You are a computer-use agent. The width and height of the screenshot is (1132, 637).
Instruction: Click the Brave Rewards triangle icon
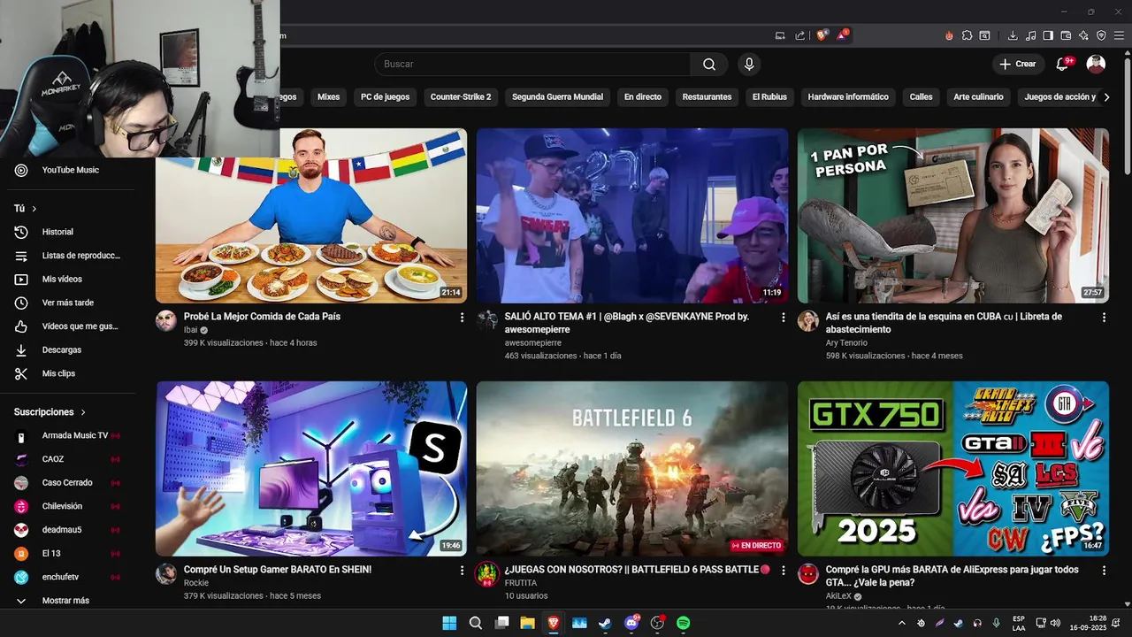[843, 35]
